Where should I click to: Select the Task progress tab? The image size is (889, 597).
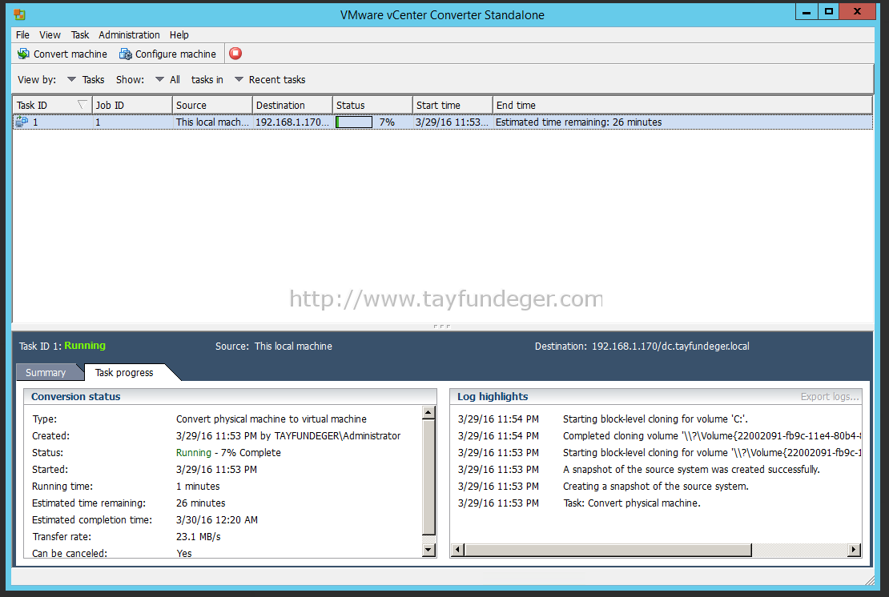(124, 372)
